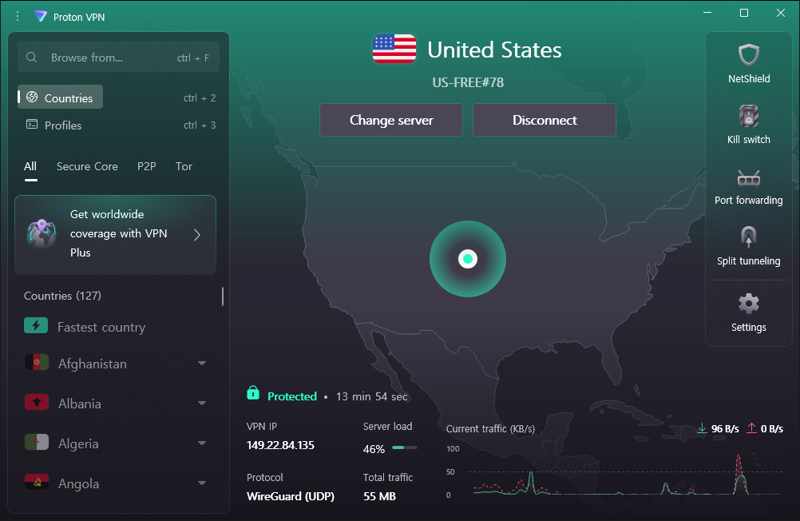Click the Profiles navigation icon
Screen dimensions: 800x521
(32, 124)
